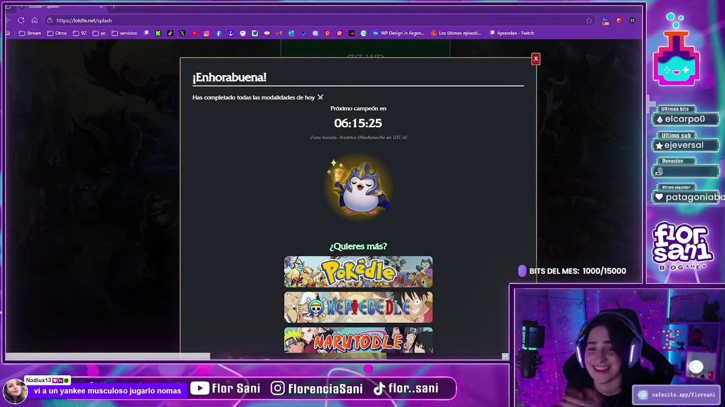Screen dimensions: 725x407
Task: Click the red circular extension icon
Action: 619,20
